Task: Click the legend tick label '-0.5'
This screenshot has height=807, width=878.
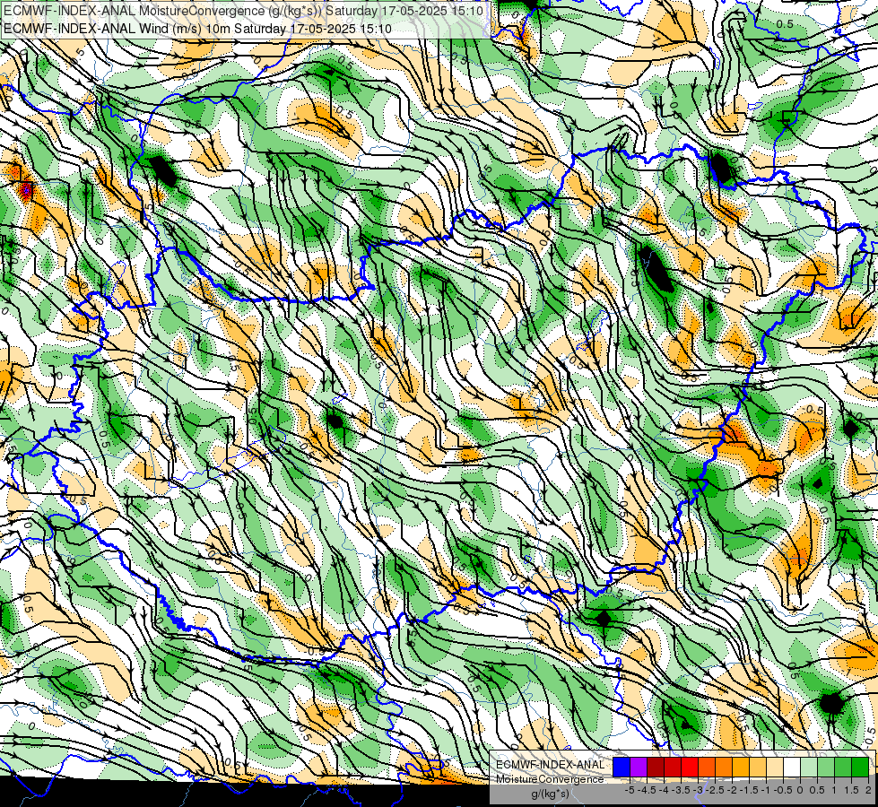Action: (x=783, y=790)
